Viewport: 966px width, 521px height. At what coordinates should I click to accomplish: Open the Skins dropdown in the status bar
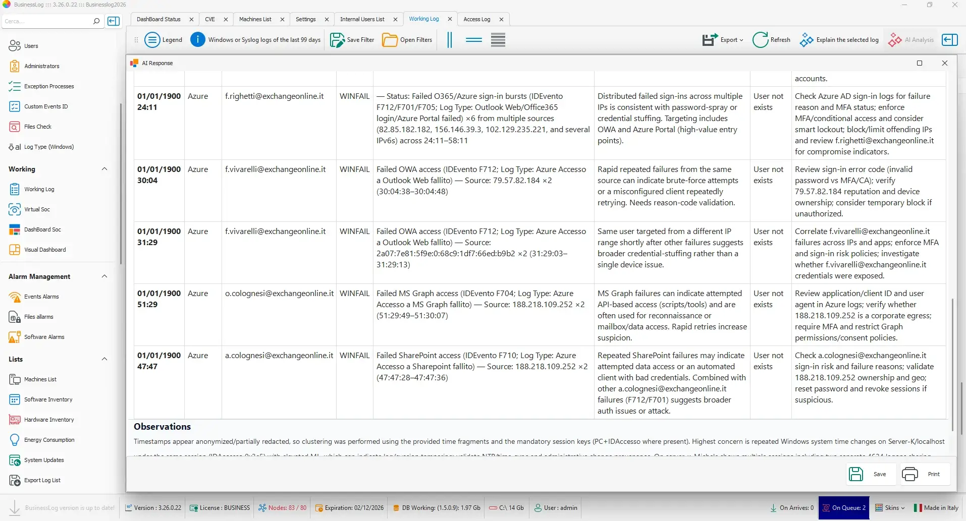pyautogui.click(x=890, y=508)
